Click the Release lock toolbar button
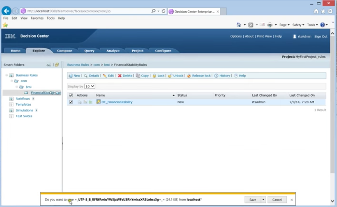Viewport: 337px width, 207px height. click(199, 76)
